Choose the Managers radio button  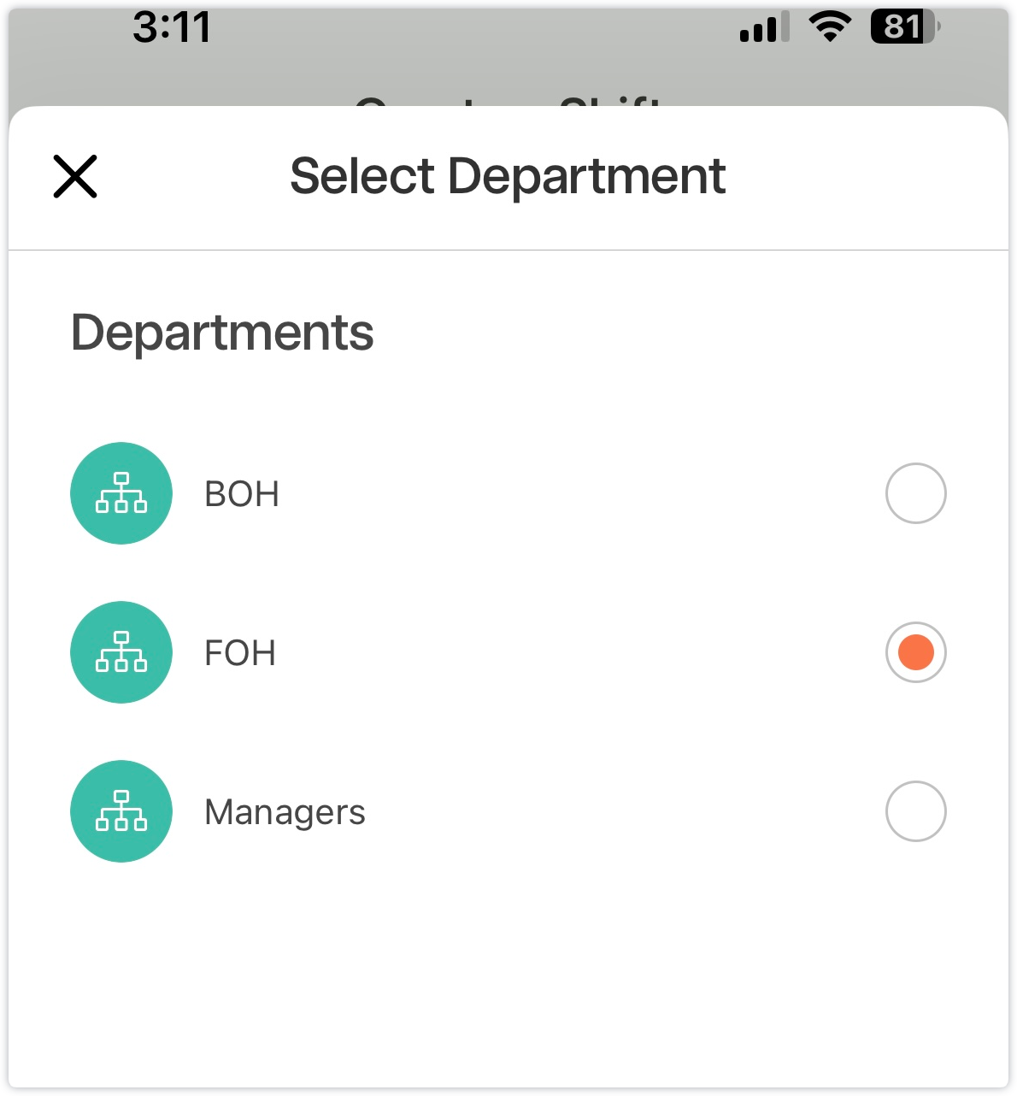coord(915,811)
